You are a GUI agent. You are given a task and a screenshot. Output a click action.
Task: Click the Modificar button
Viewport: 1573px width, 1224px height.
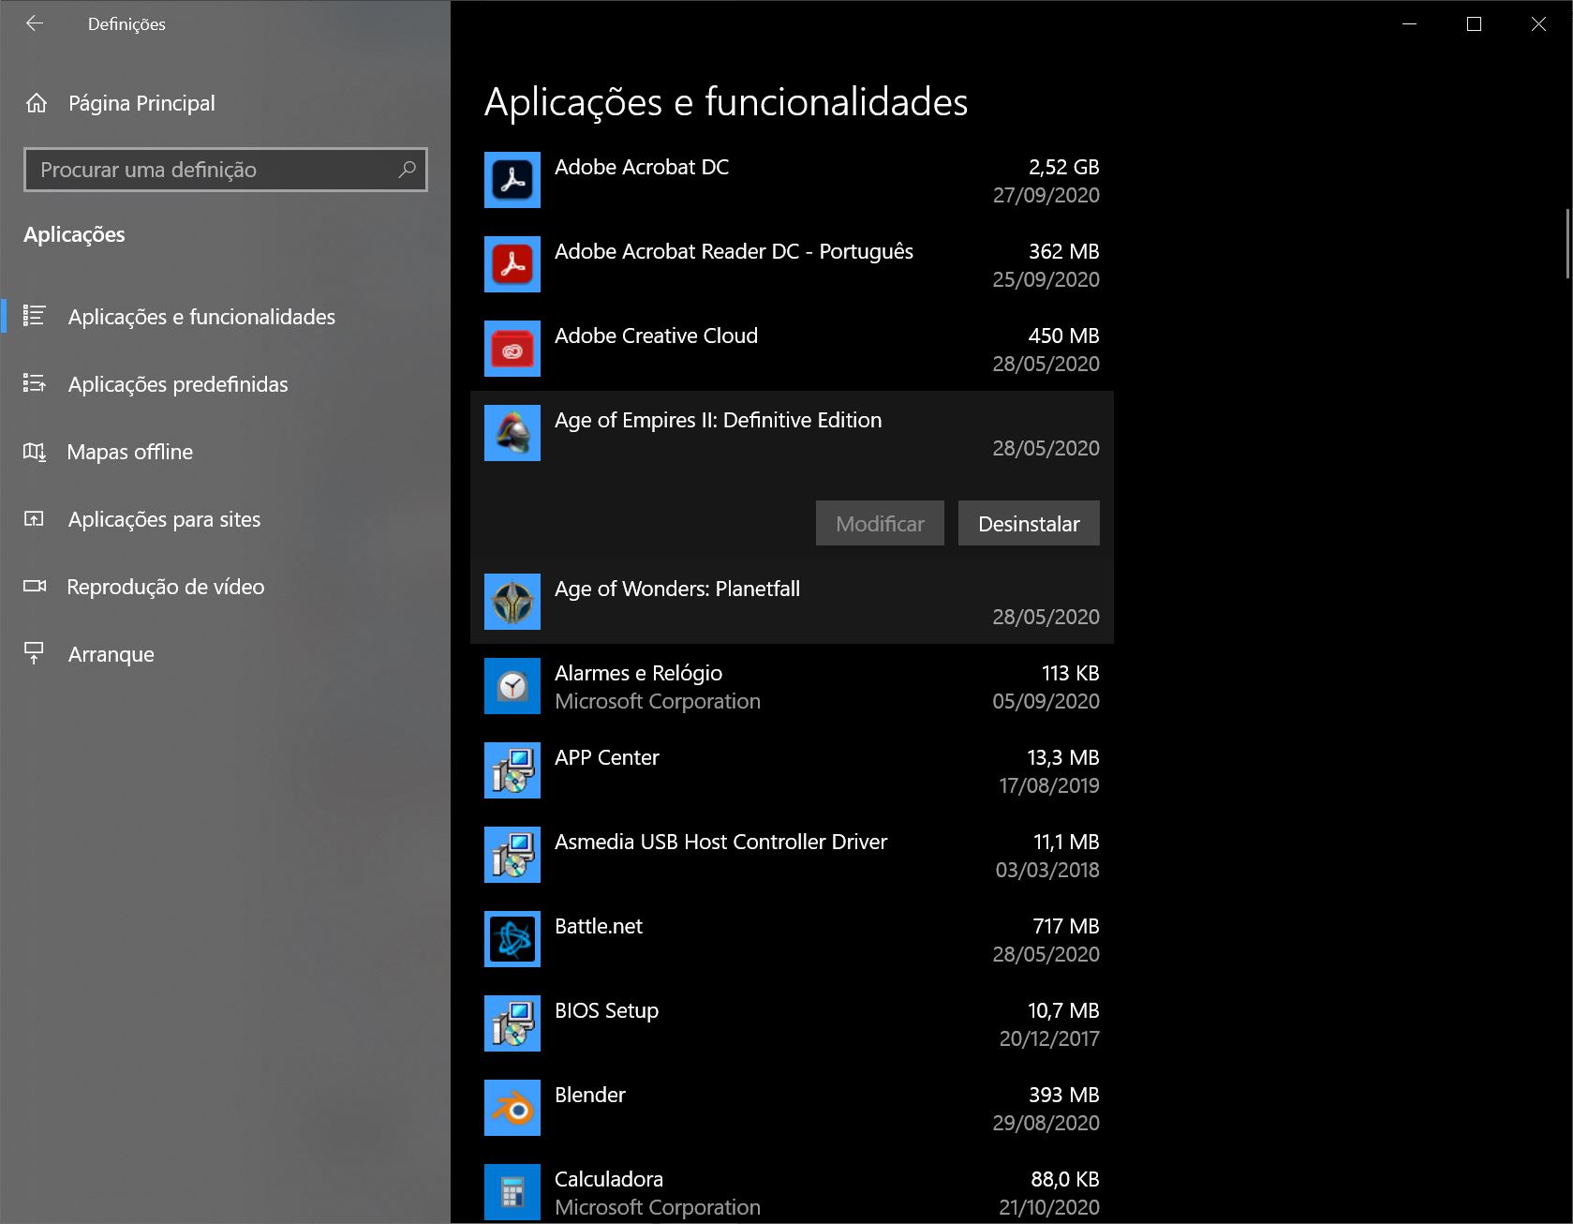pyautogui.click(x=880, y=523)
